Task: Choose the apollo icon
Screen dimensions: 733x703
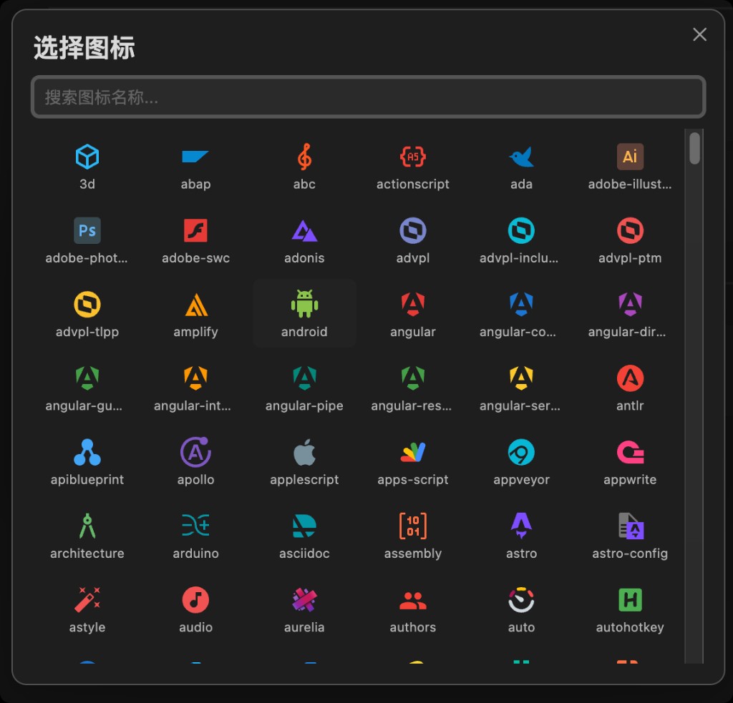Action: (195, 452)
